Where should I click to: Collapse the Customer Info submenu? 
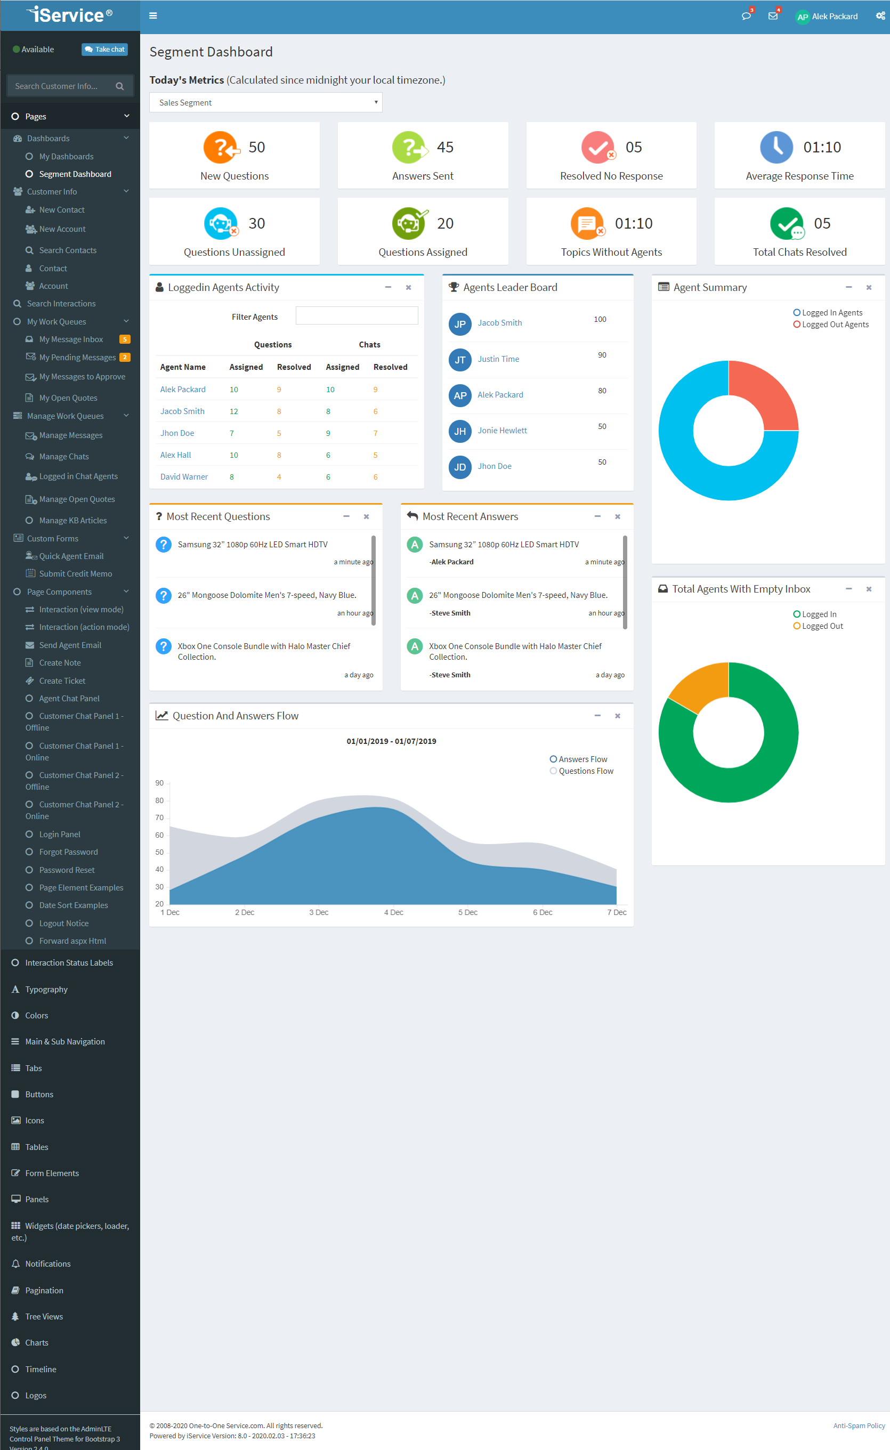pyautogui.click(x=70, y=191)
